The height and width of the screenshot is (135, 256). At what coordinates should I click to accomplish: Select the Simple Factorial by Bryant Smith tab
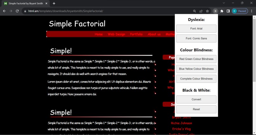tap(26, 3)
